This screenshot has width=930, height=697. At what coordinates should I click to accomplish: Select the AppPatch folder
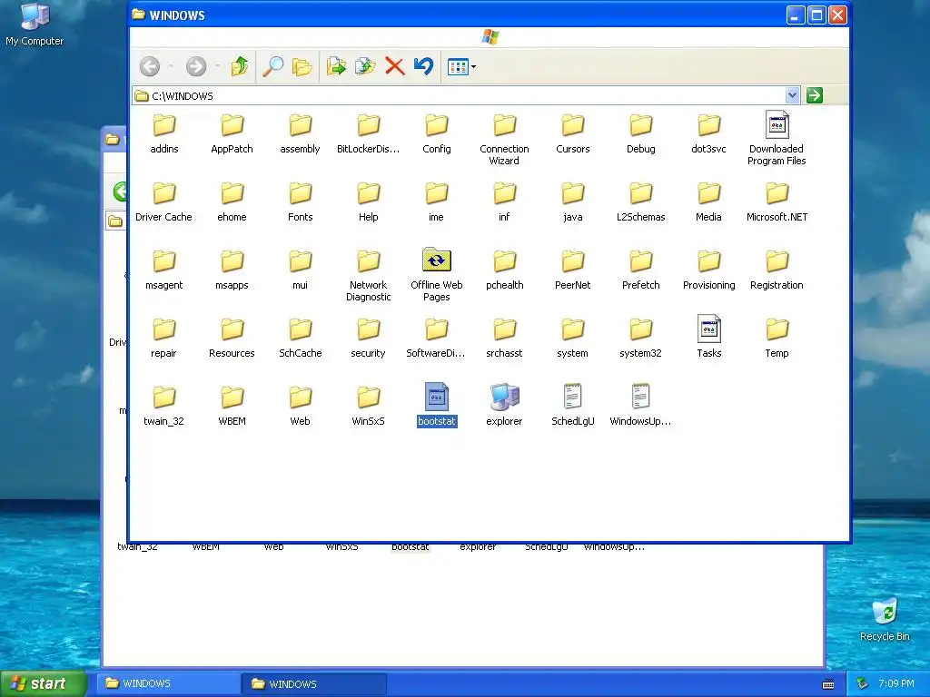click(x=232, y=133)
